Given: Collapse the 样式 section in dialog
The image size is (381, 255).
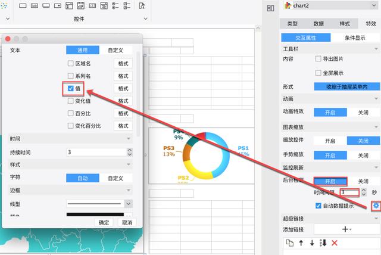Looking at the screenshot, I should pyautogui.click(x=129, y=164).
